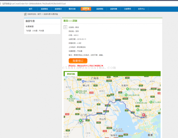Open the 旅游路线 navigation item
Screen dimensions: 178x138
coord(44,9)
